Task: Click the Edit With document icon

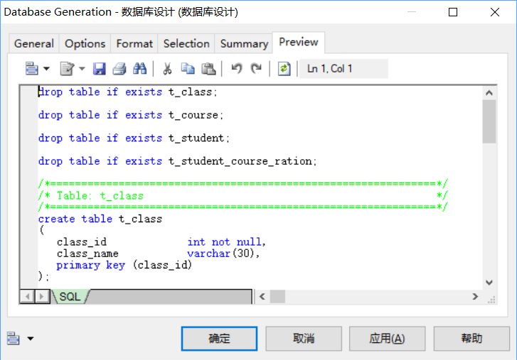Action: click(x=67, y=68)
